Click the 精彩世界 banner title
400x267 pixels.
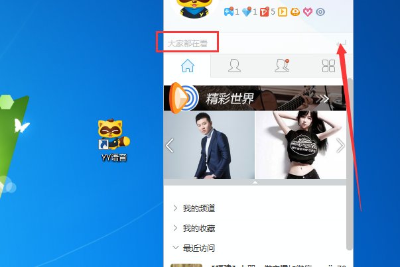tap(230, 98)
